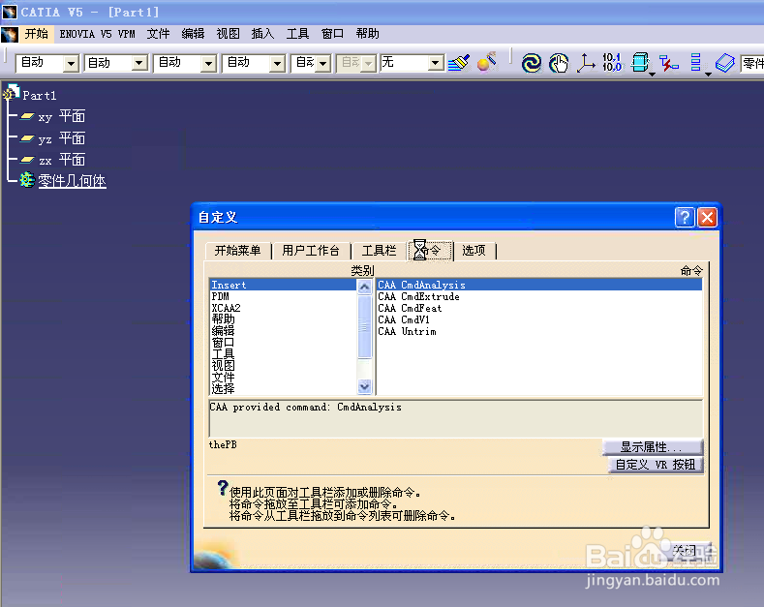
Task: Click the yz plane icon in tree
Action: click(27, 138)
